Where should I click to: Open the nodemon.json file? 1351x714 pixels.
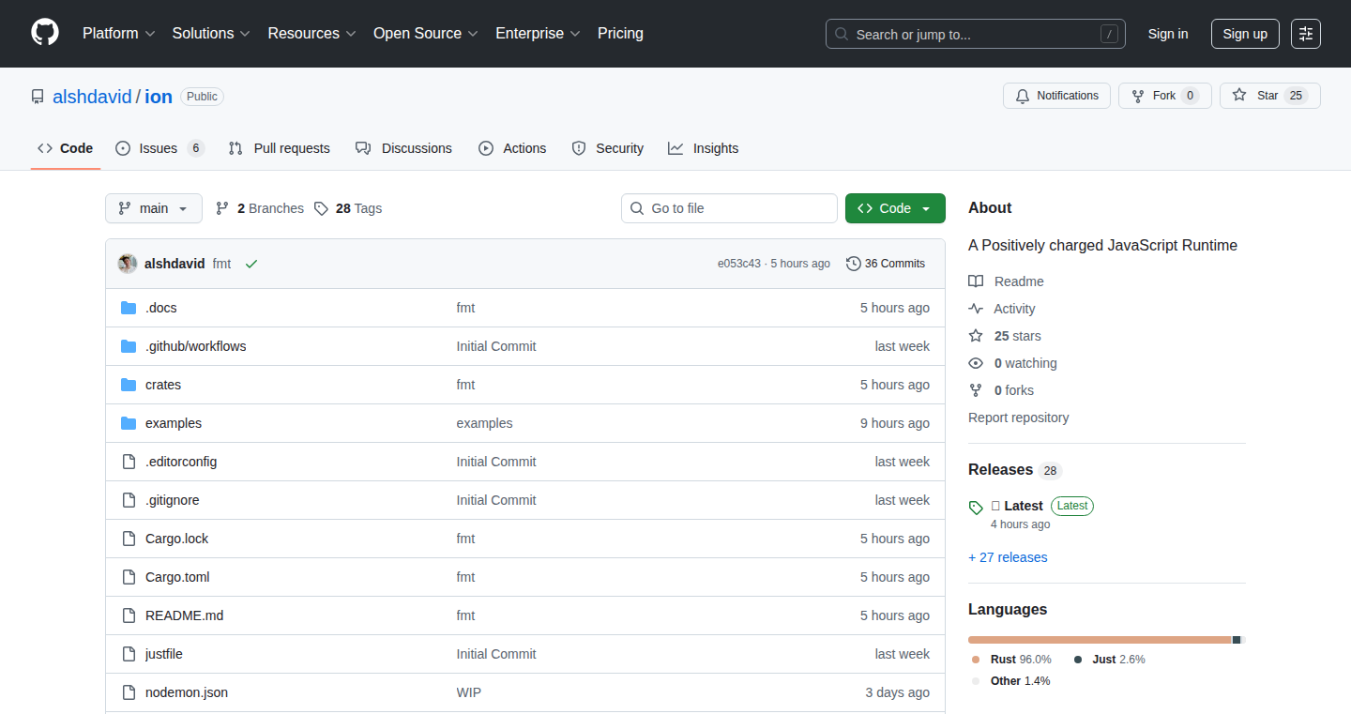point(187,692)
